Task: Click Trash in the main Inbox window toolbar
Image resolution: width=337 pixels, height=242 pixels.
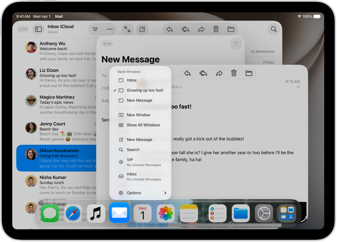Action: pos(216,29)
